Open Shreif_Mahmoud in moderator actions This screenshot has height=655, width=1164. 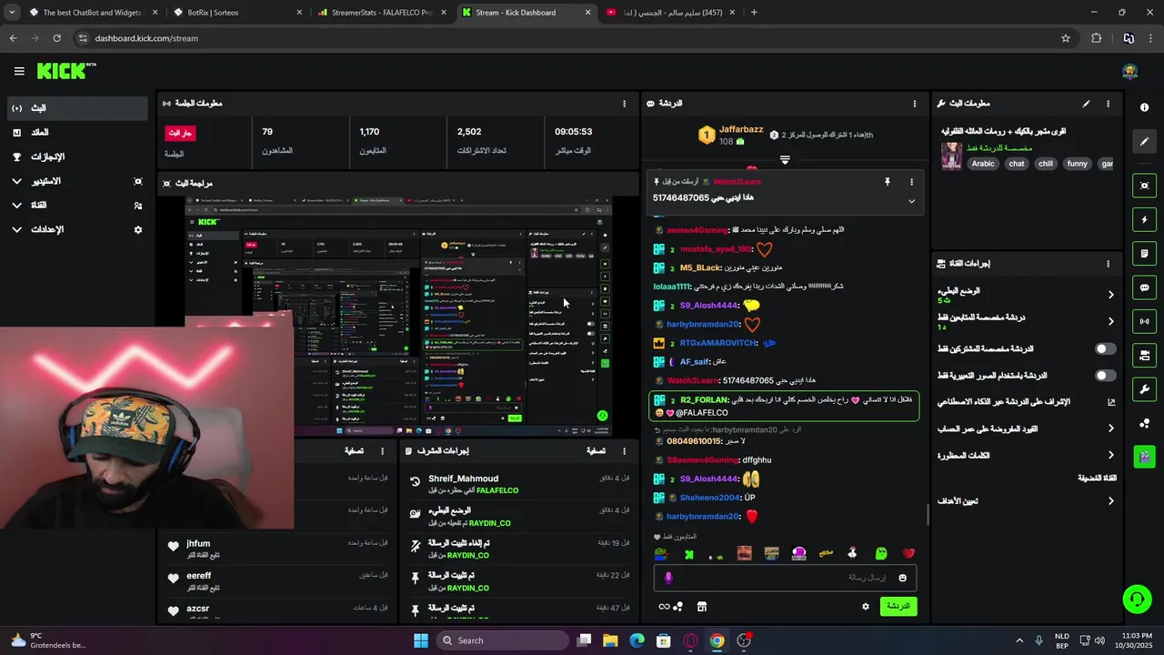click(464, 479)
